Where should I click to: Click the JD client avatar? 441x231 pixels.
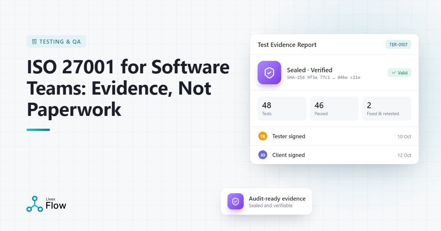(263, 155)
